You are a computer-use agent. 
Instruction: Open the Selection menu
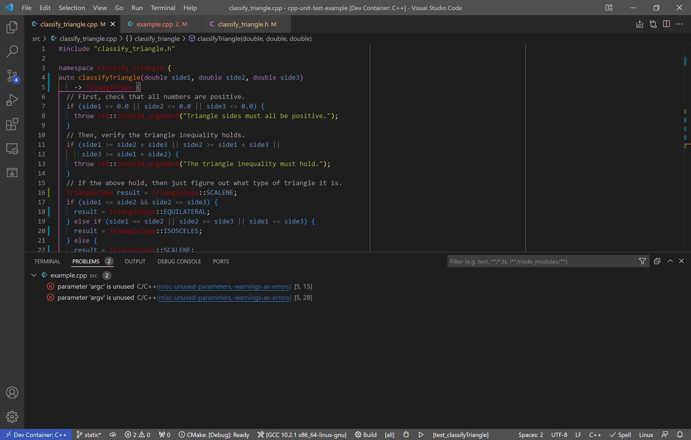pyautogui.click(x=72, y=8)
